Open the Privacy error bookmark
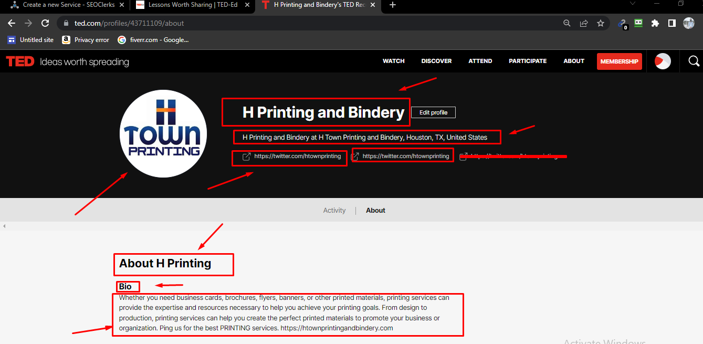Image resolution: width=703 pixels, height=344 pixels. point(86,40)
